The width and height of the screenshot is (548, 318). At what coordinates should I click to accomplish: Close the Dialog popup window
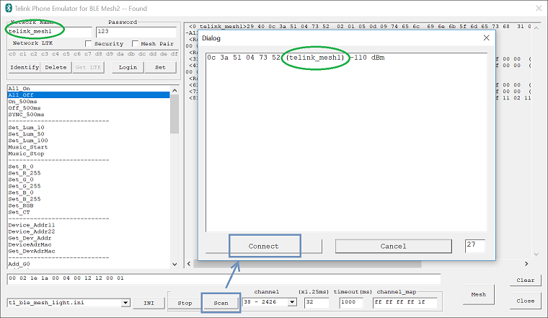tap(486, 37)
